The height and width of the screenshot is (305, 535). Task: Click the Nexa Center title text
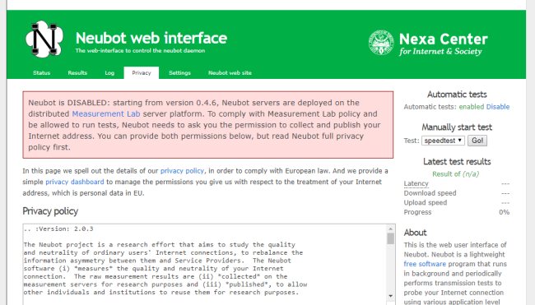pyautogui.click(x=444, y=39)
